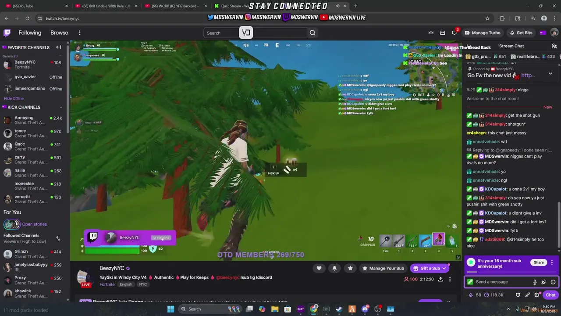Open the pinned message http link
561x316 pixels.
[528, 75]
